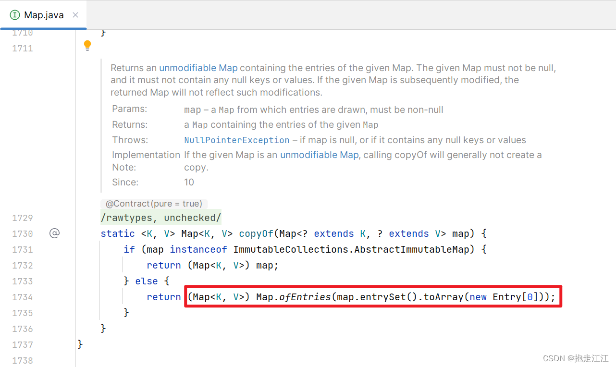Click 'return' keyword on line 1732
This screenshot has width=616, height=367.
(164, 265)
